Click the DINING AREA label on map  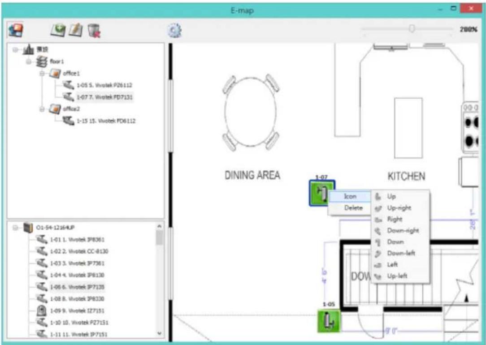252,175
